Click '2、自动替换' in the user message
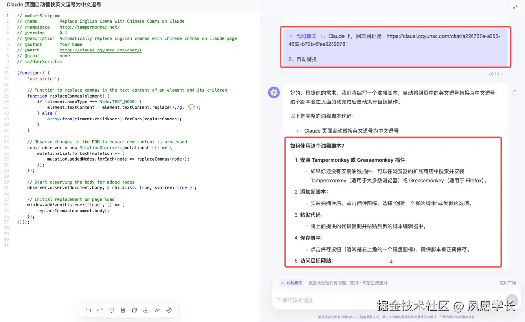The height and width of the screenshot is (322, 525). point(302,59)
